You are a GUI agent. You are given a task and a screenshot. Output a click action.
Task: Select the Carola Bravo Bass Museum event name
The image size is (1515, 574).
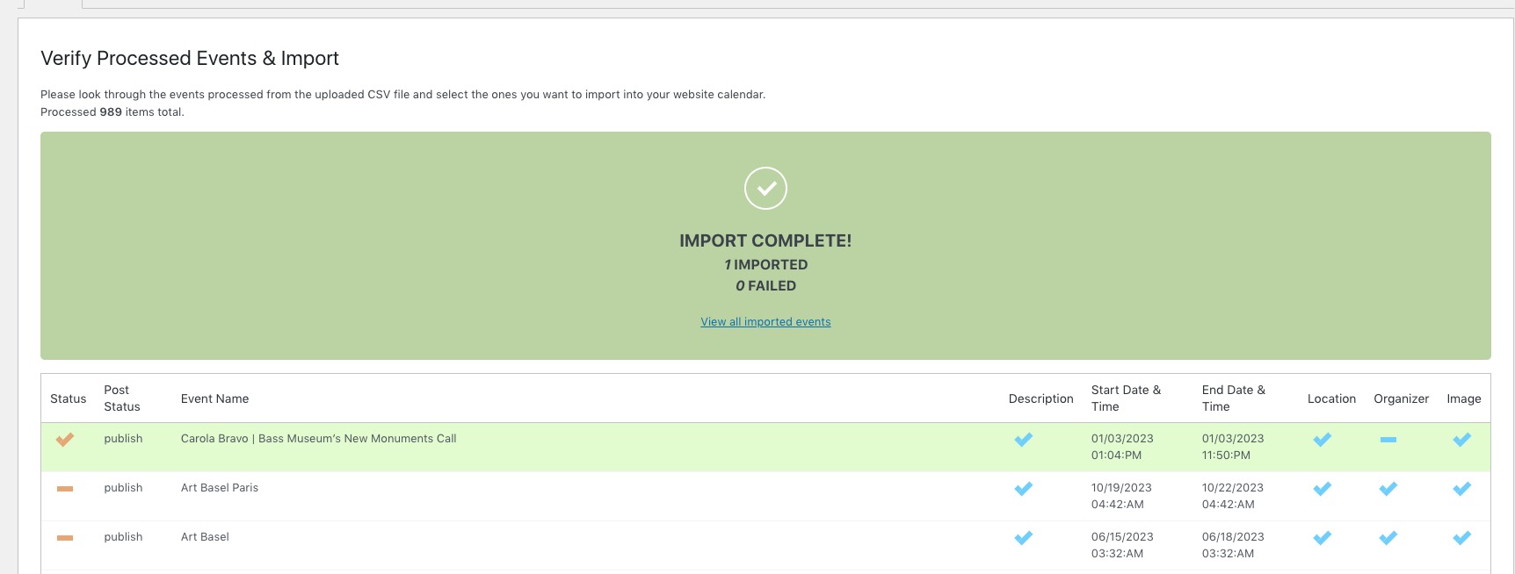[x=318, y=439]
